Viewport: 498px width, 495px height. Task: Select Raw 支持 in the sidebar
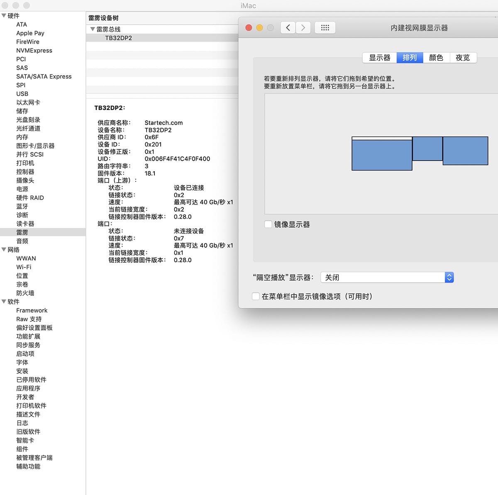coord(29,319)
